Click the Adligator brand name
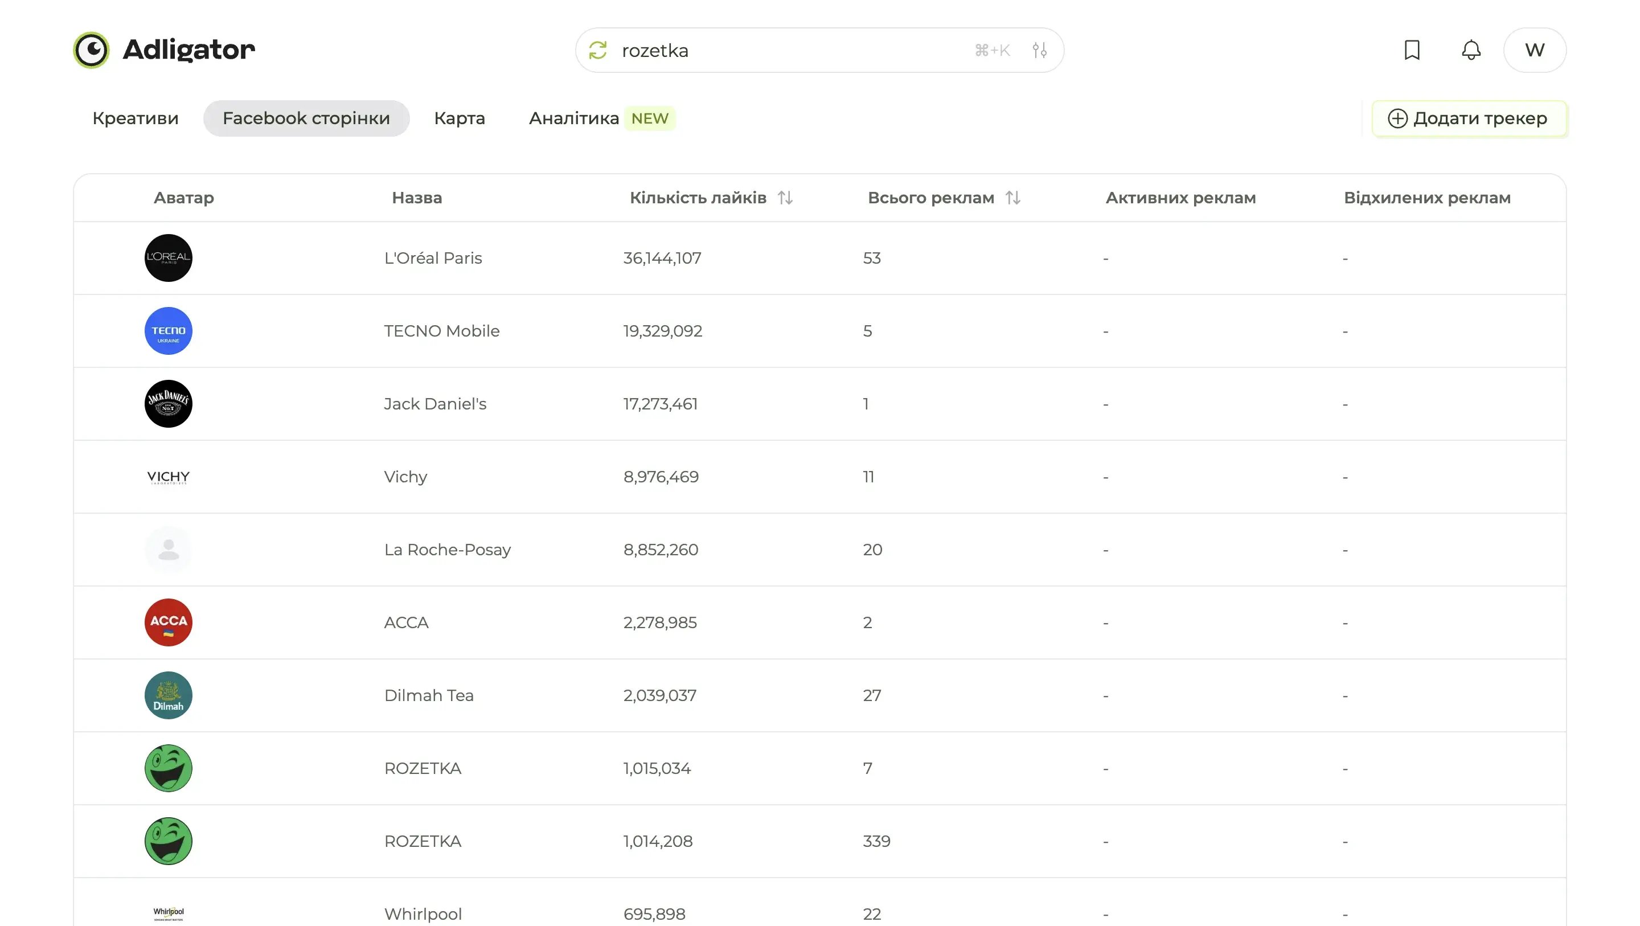1640x926 pixels. 188,50
